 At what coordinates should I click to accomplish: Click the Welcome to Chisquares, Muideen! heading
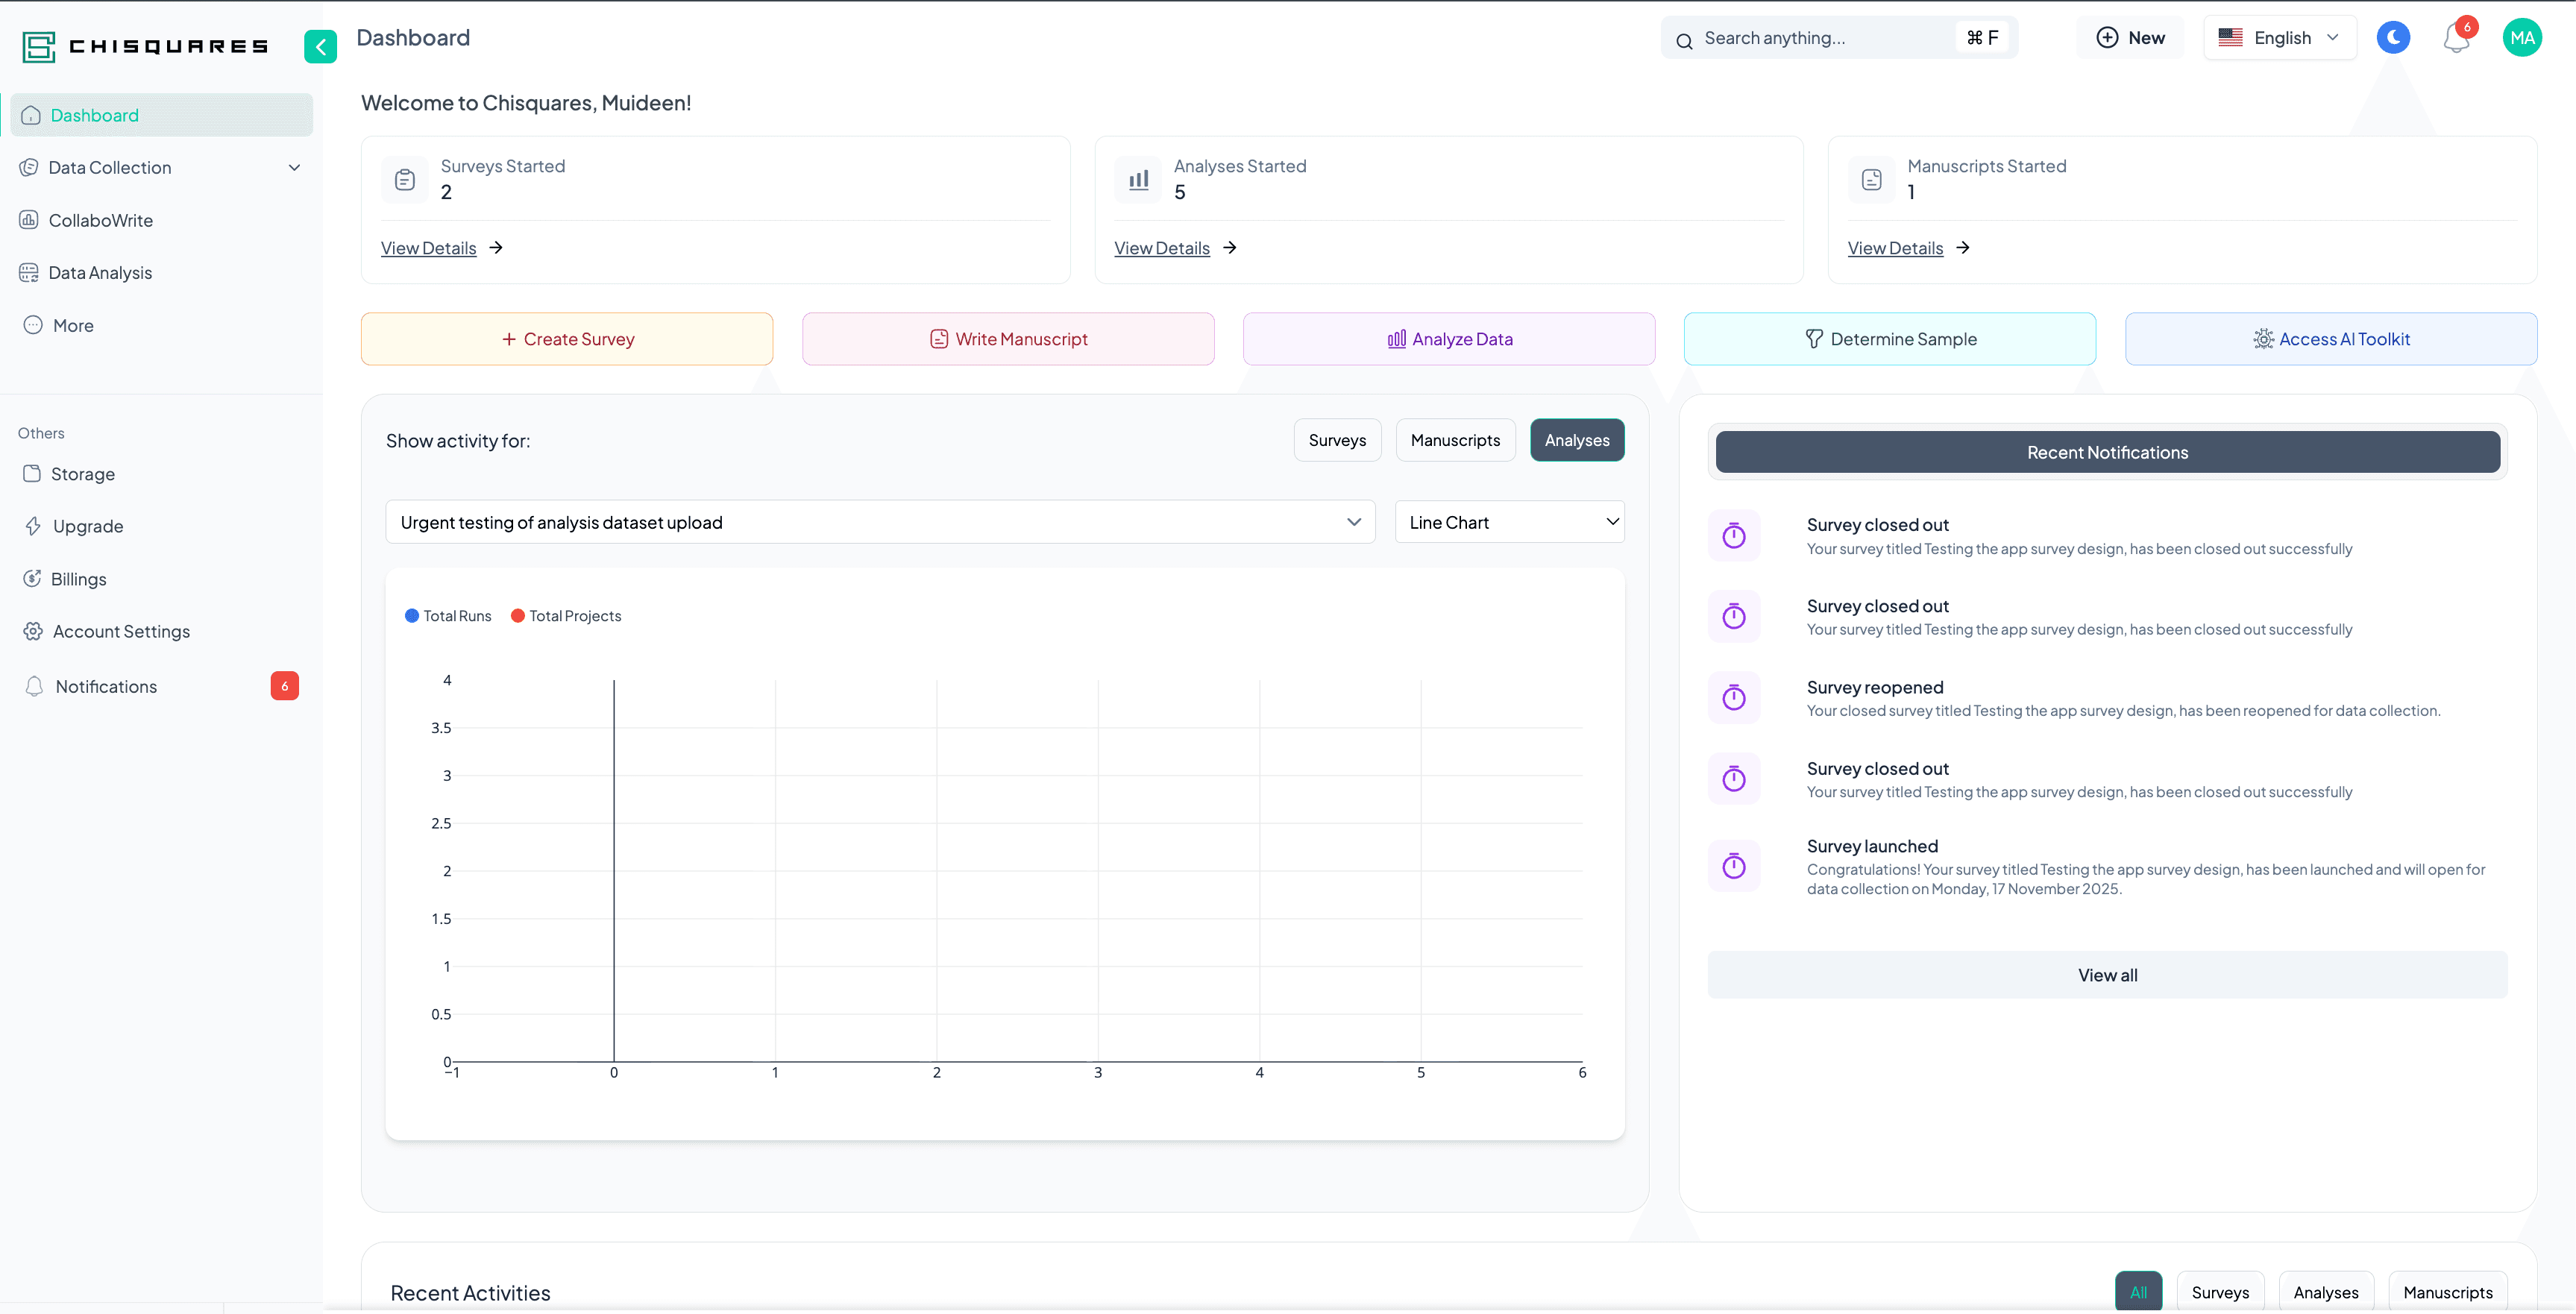[x=526, y=103]
